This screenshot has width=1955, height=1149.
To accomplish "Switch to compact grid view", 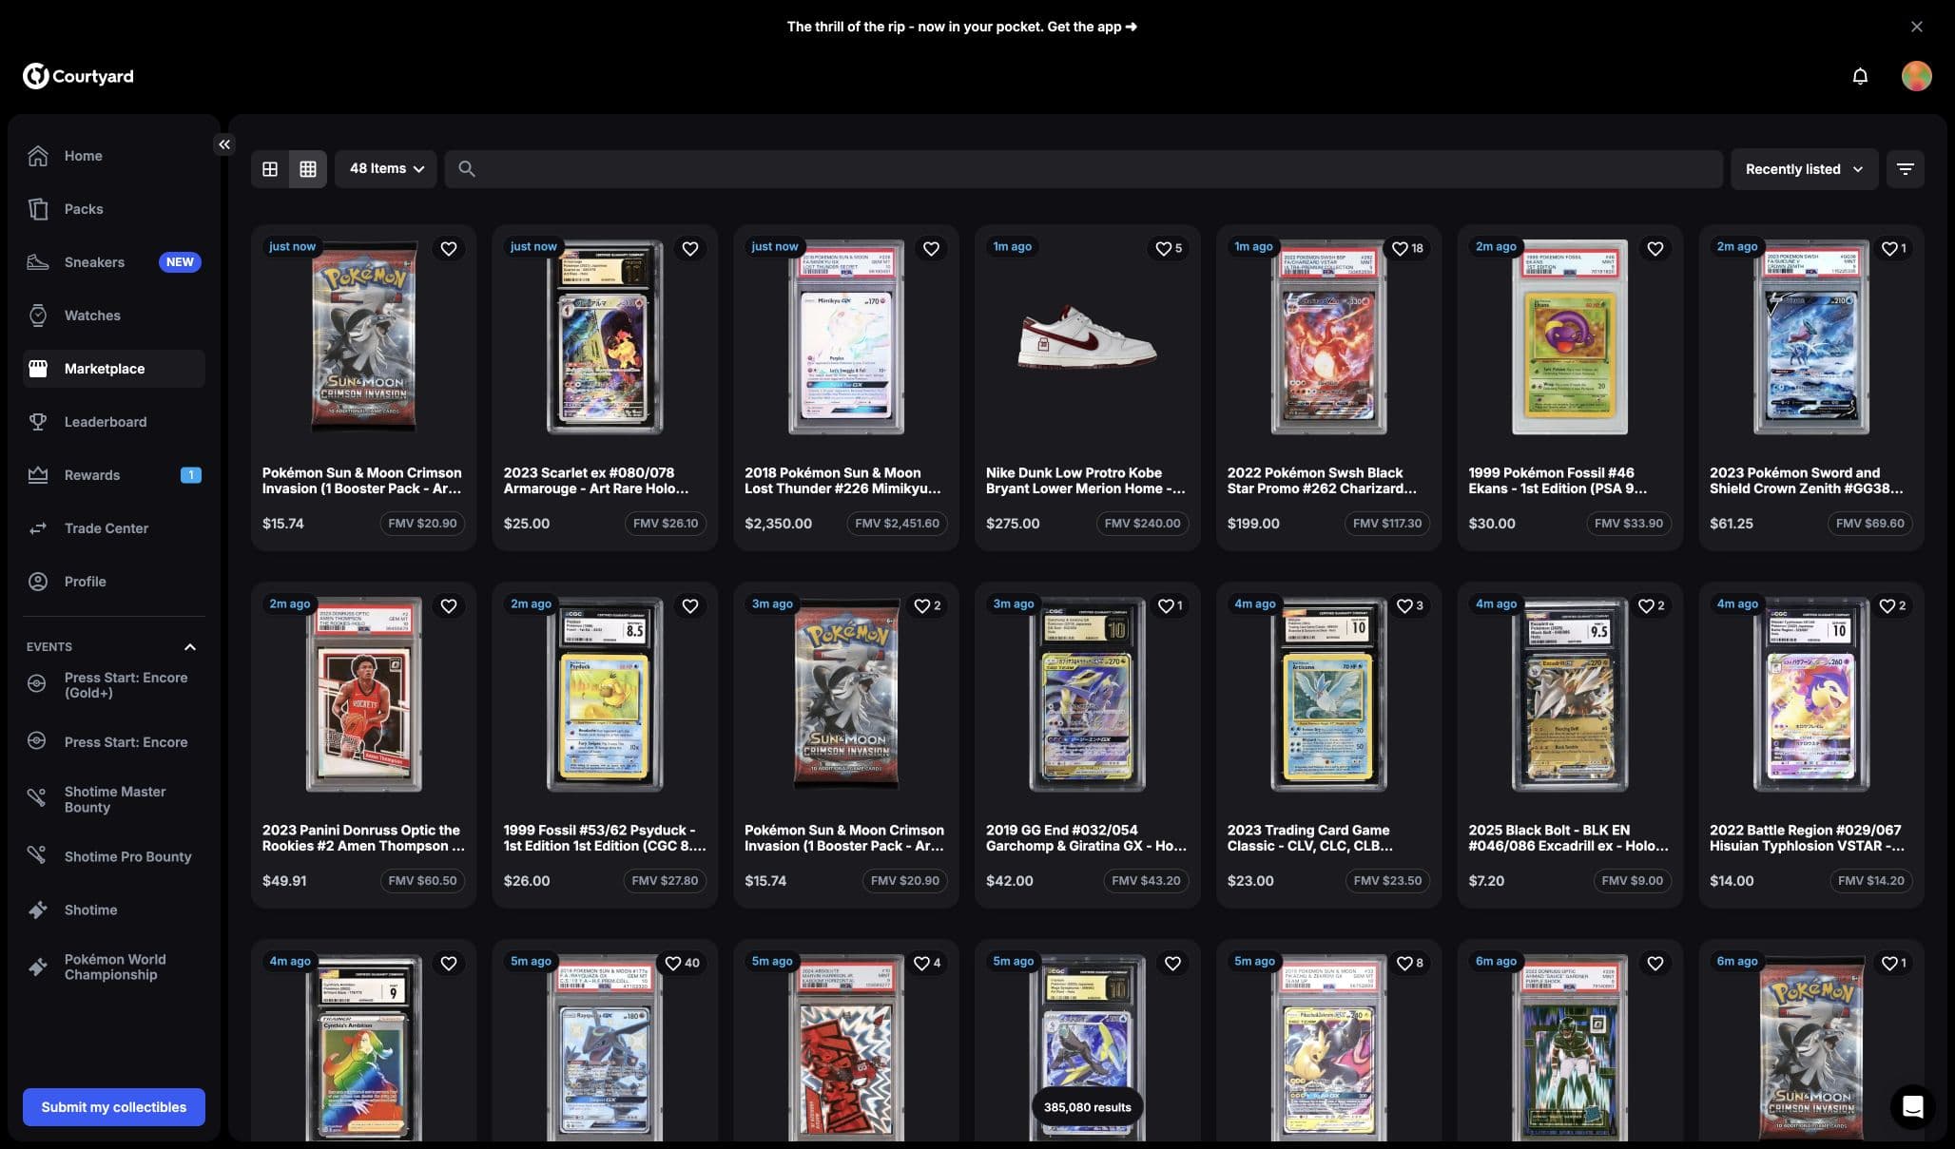I will [x=308, y=168].
